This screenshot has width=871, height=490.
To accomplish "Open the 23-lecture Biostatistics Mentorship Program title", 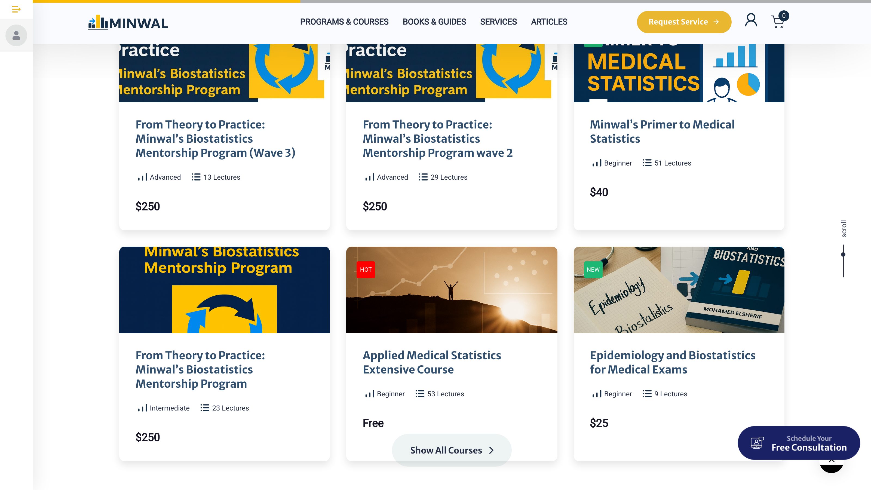I will point(200,369).
